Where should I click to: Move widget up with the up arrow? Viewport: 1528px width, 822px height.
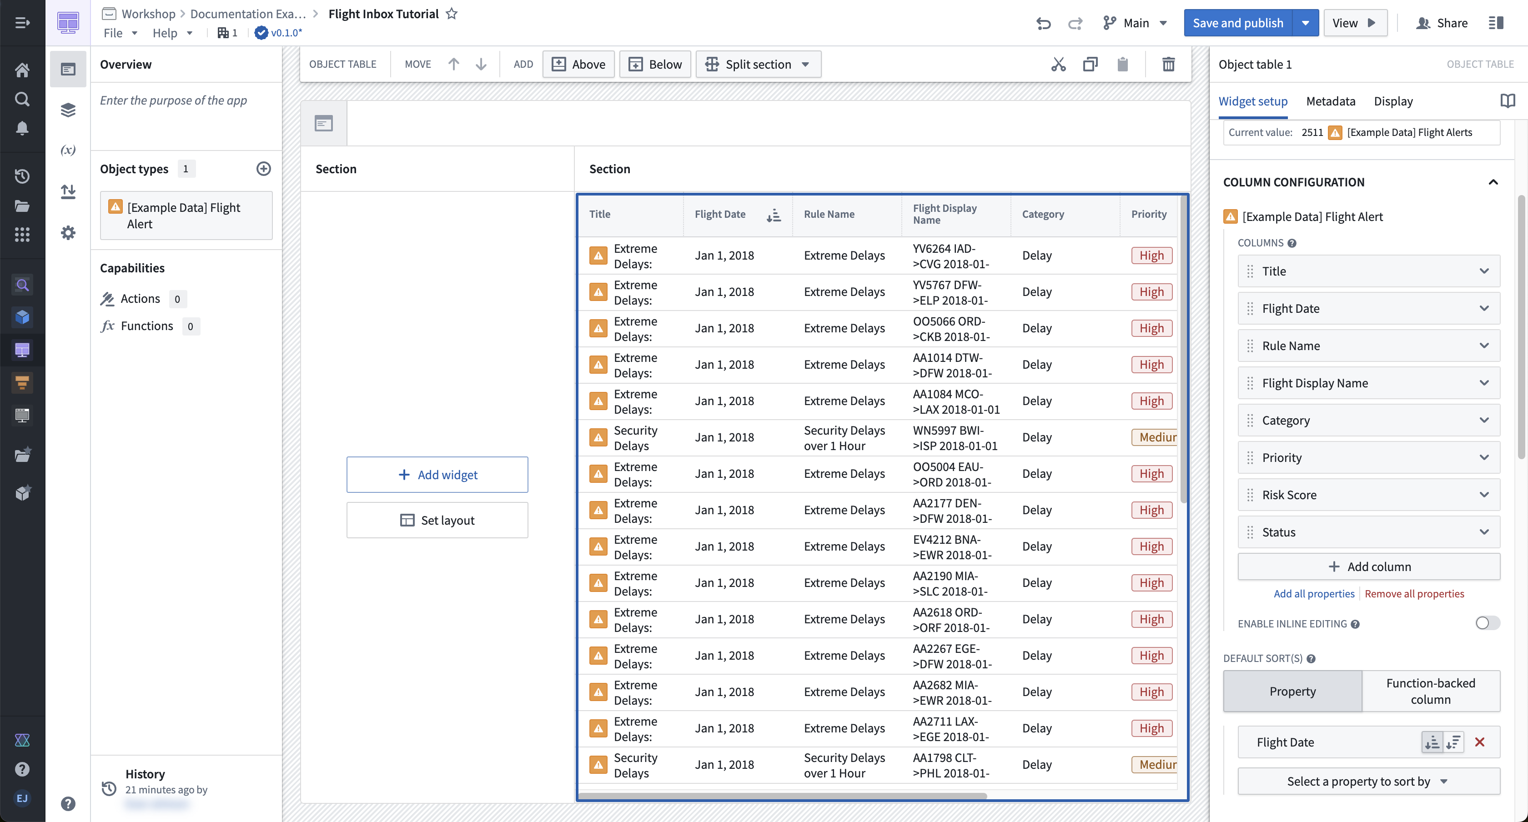coord(454,64)
